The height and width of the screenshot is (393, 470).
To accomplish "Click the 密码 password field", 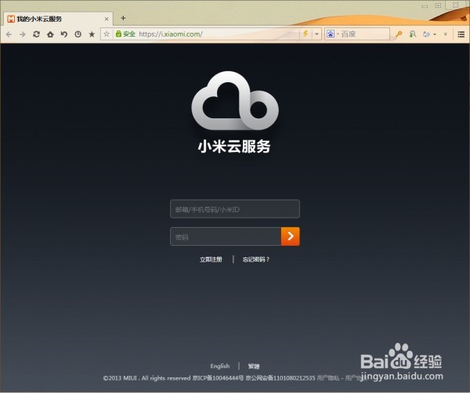I will click(226, 236).
